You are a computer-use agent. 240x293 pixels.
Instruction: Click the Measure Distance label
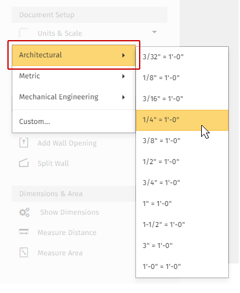[x=67, y=233]
